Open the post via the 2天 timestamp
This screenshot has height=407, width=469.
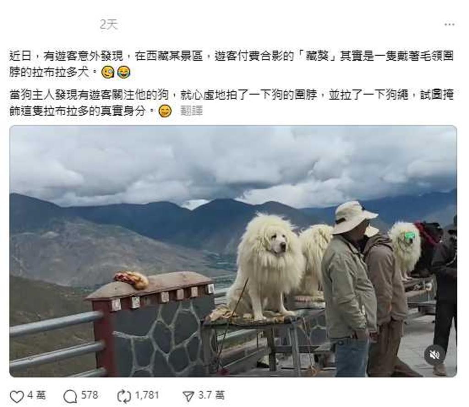pyautogui.click(x=109, y=24)
